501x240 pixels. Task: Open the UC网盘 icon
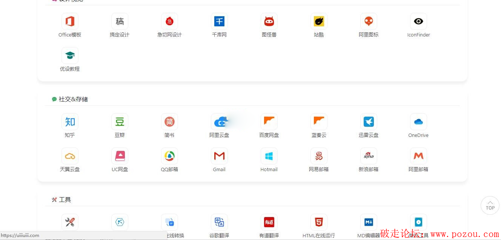(120, 156)
